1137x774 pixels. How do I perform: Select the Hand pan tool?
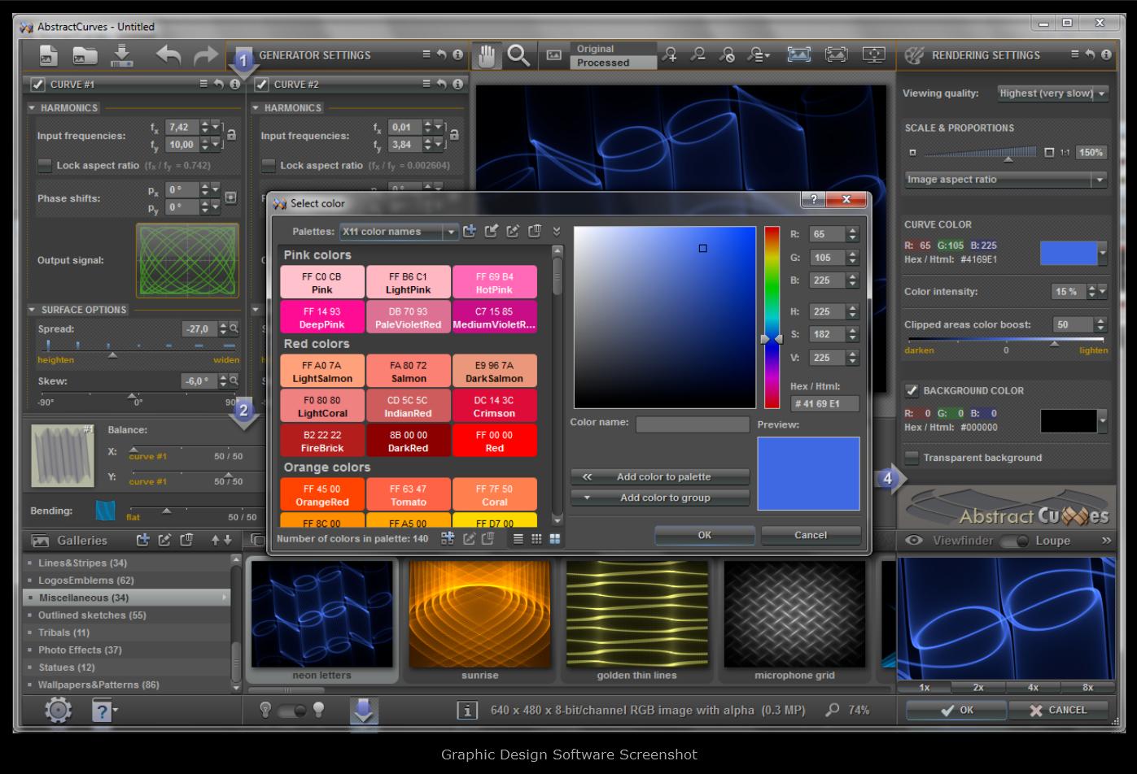click(x=486, y=55)
